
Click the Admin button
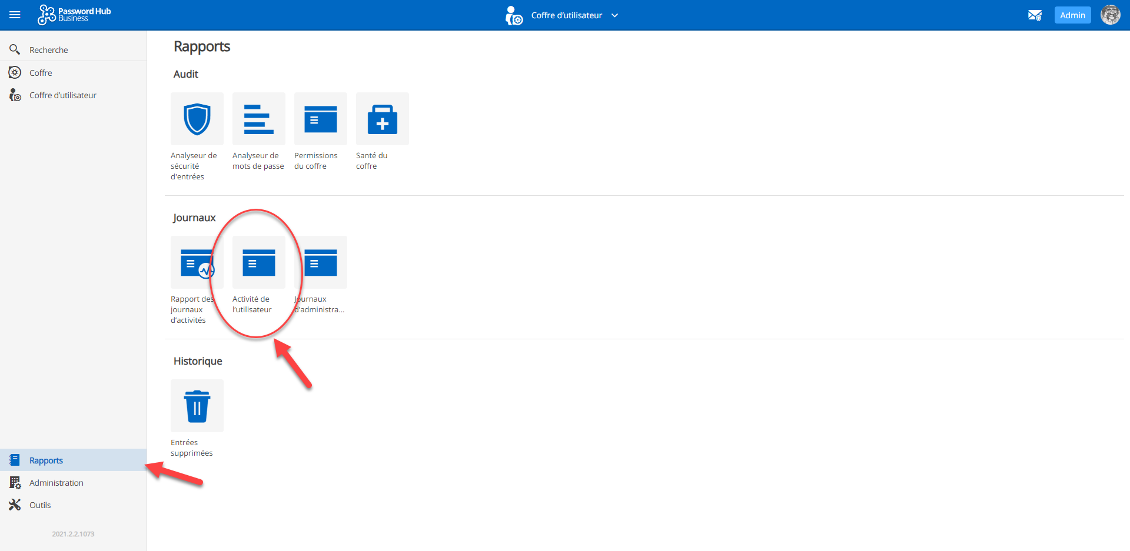click(1072, 15)
